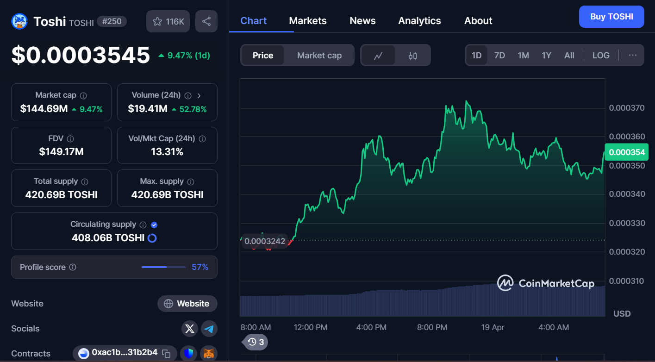Select the 7D time range
655x362 pixels.
tap(499, 56)
